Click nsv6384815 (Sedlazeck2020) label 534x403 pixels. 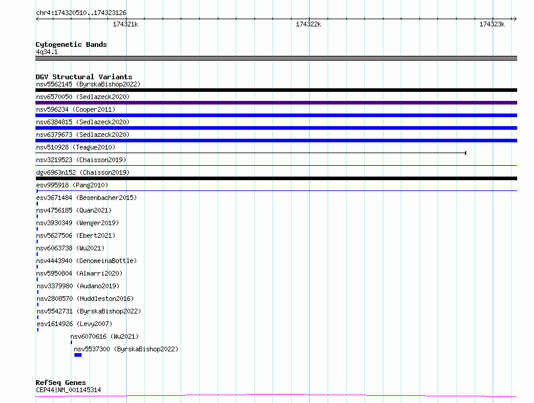pyautogui.click(x=83, y=122)
